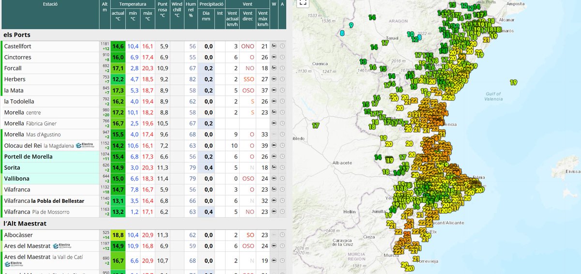Click the map marker 9 in Aragon
581x274 pixels.
(x=351, y=25)
